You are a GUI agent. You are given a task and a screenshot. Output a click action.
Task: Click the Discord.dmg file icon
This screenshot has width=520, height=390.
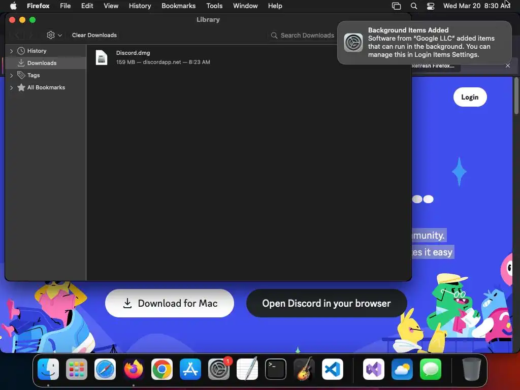pyautogui.click(x=102, y=57)
